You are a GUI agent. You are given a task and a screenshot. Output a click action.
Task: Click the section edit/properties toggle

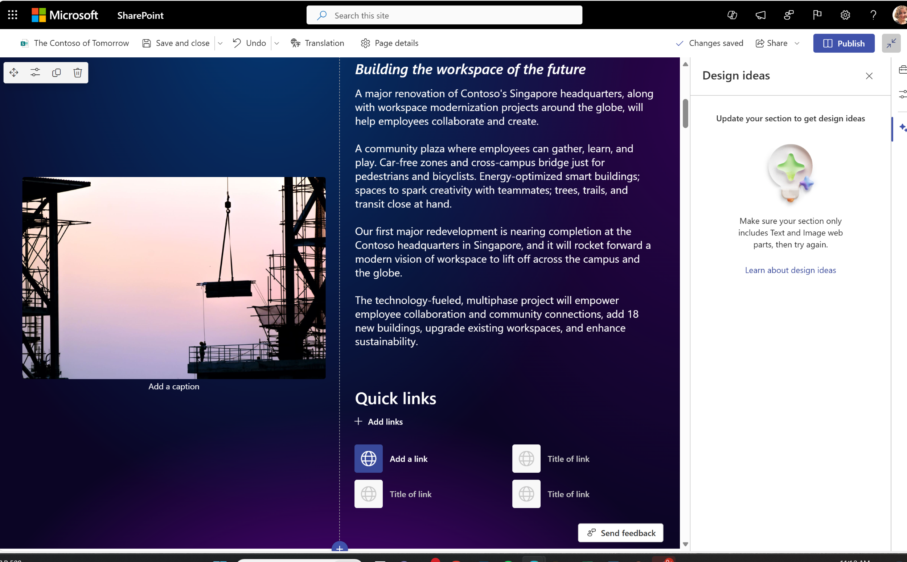[35, 72]
